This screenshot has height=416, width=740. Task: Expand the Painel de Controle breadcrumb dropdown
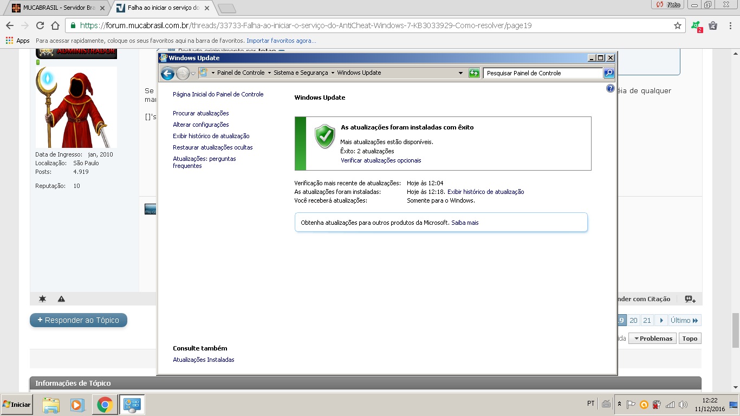(x=269, y=73)
